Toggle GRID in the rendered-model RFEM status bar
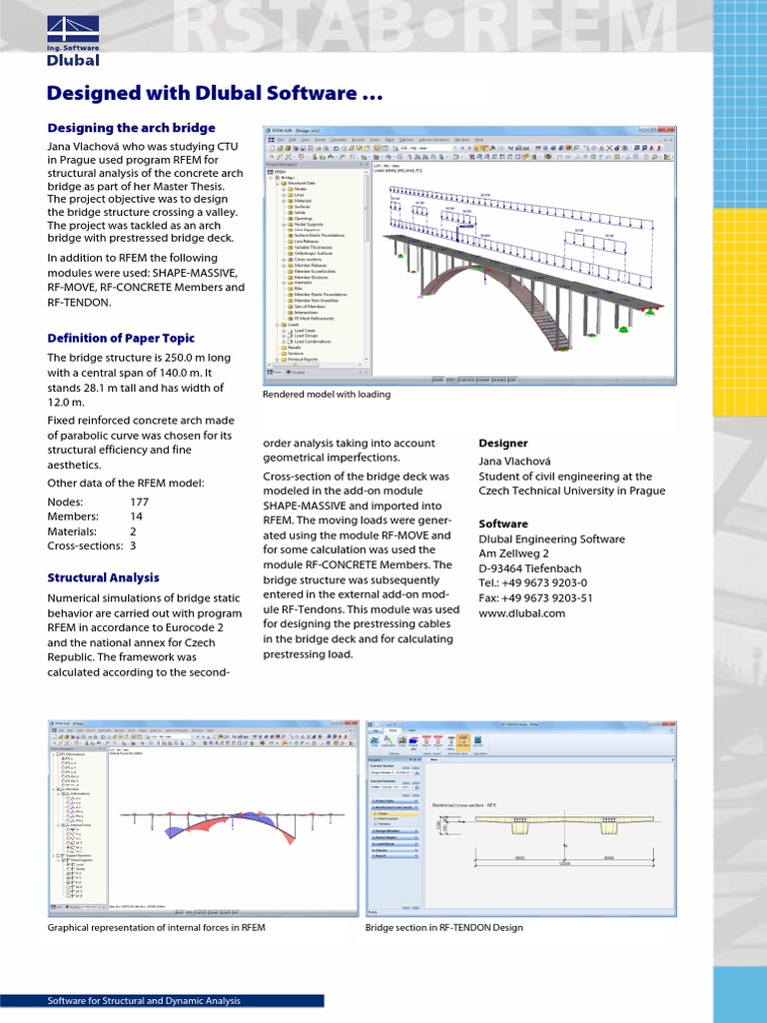767x1023 pixels. pyautogui.click(x=450, y=380)
